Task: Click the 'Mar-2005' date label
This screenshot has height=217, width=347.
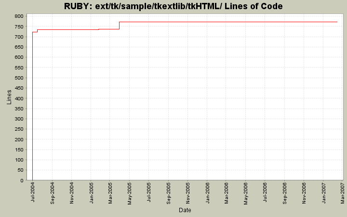Action: click(110, 193)
